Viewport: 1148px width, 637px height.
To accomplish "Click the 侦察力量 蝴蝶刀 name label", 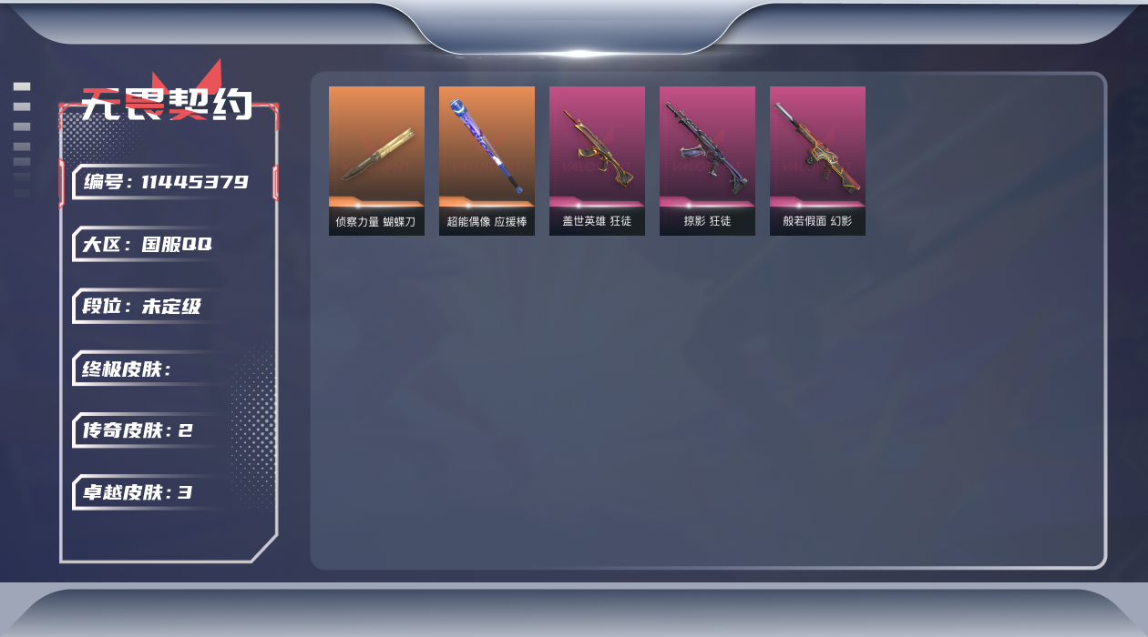I will pyautogui.click(x=375, y=221).
